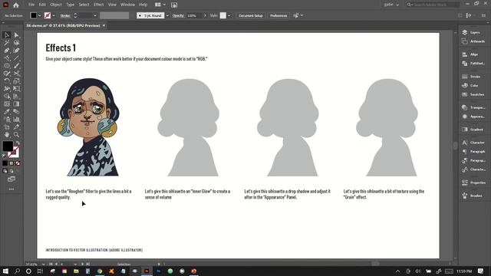Open the Edit Toolbar three-dots menu
The width and height of the screenshot is (491, 276).
pyautogui.click(x=12, y=189)
